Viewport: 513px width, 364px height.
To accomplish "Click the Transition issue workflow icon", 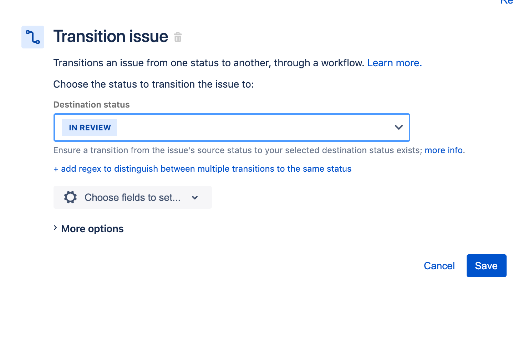I will [32, 37].
